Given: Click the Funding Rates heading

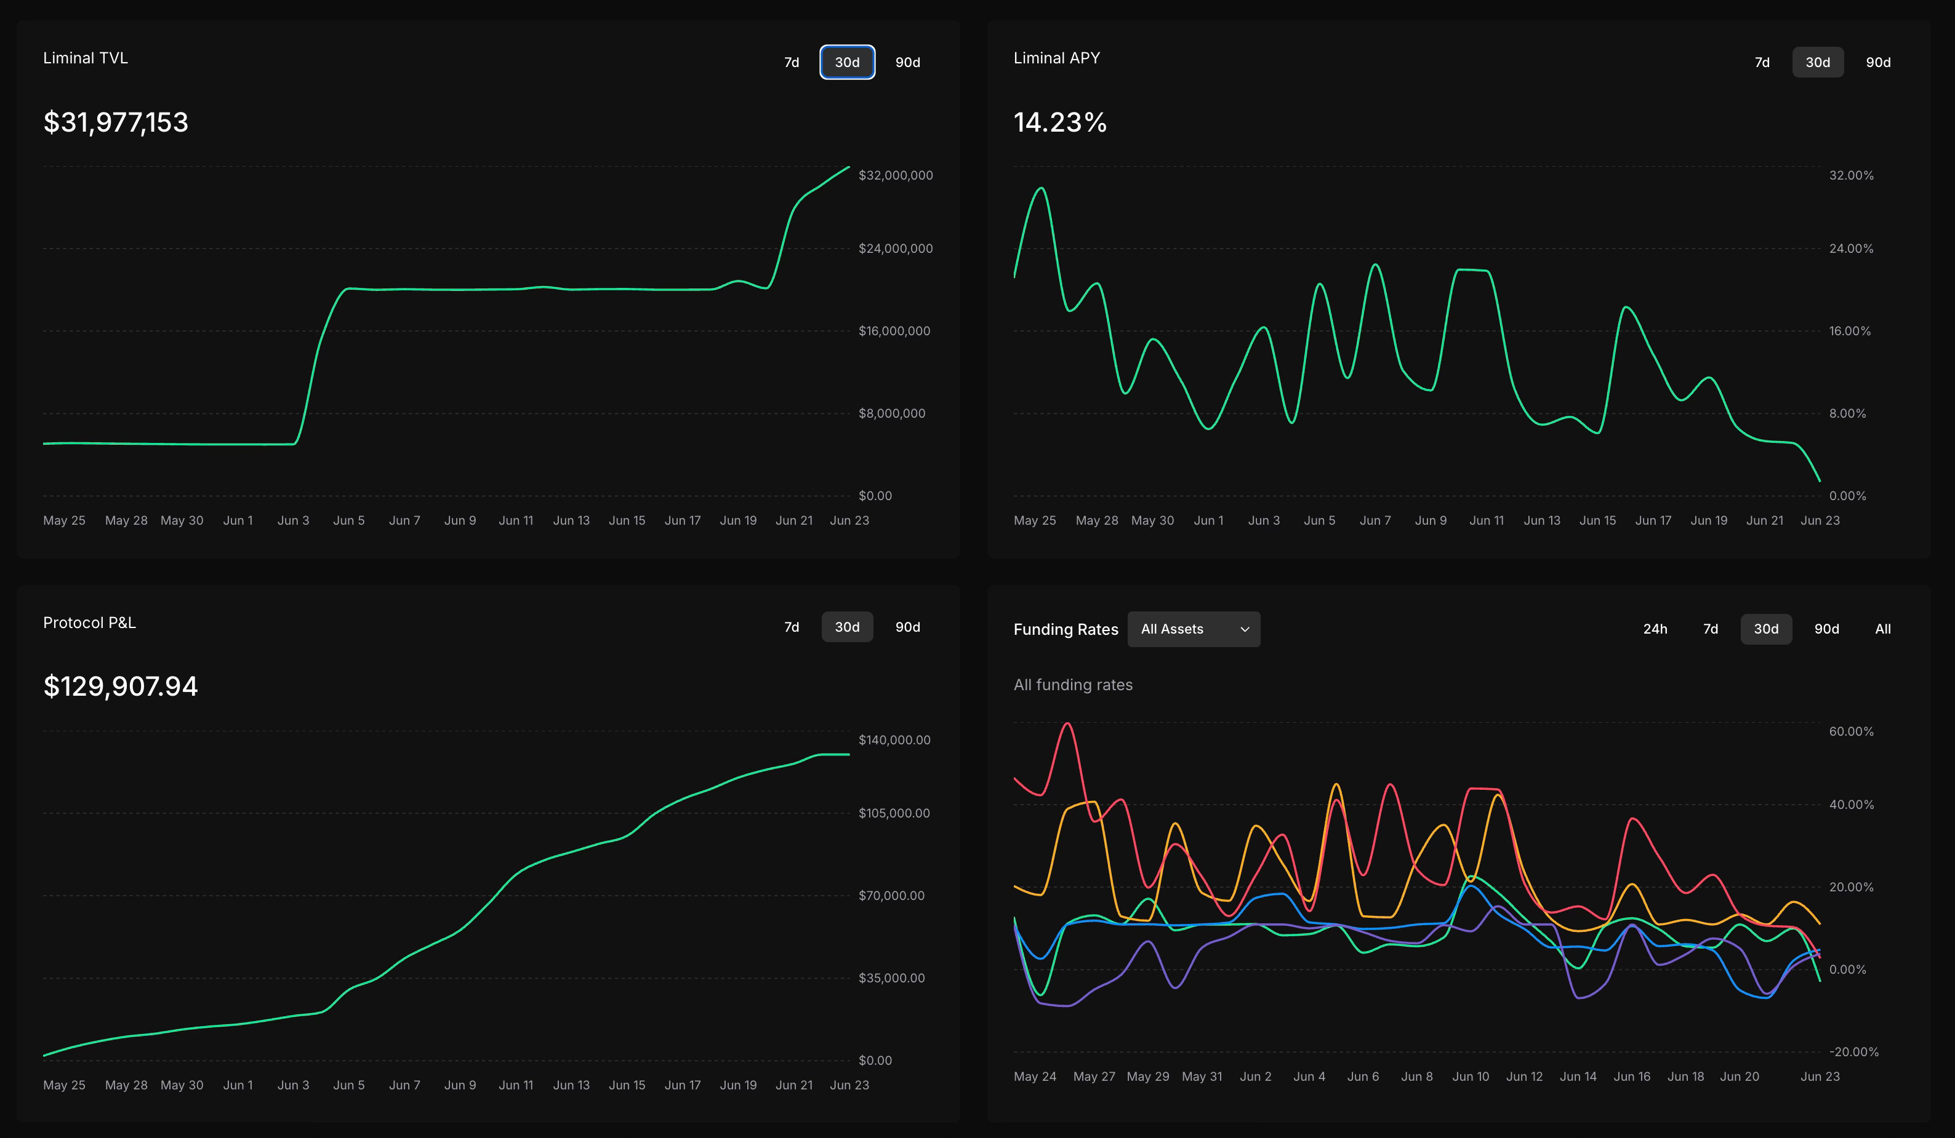Looking at the screenshot, I should click(1065, 629).
